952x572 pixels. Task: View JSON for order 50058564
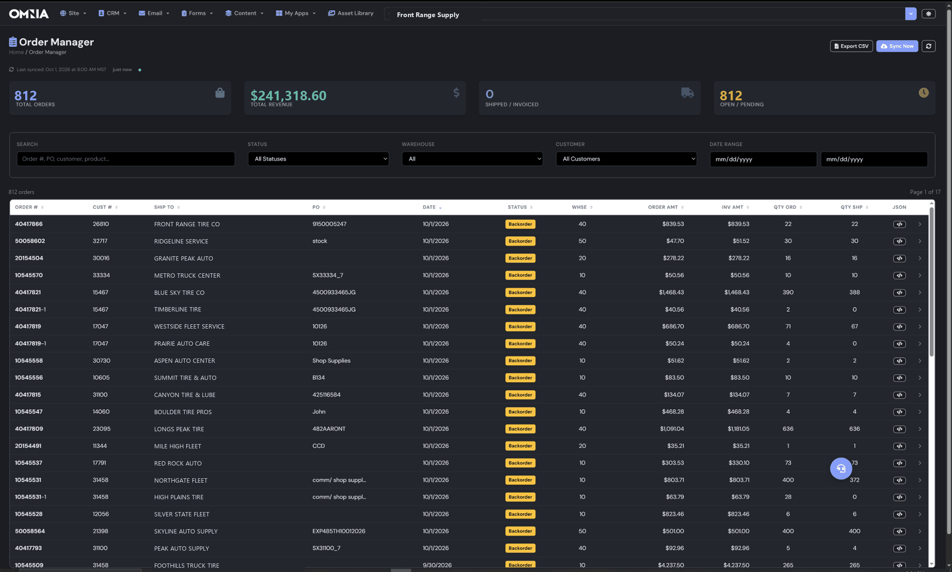pos(899,532)
